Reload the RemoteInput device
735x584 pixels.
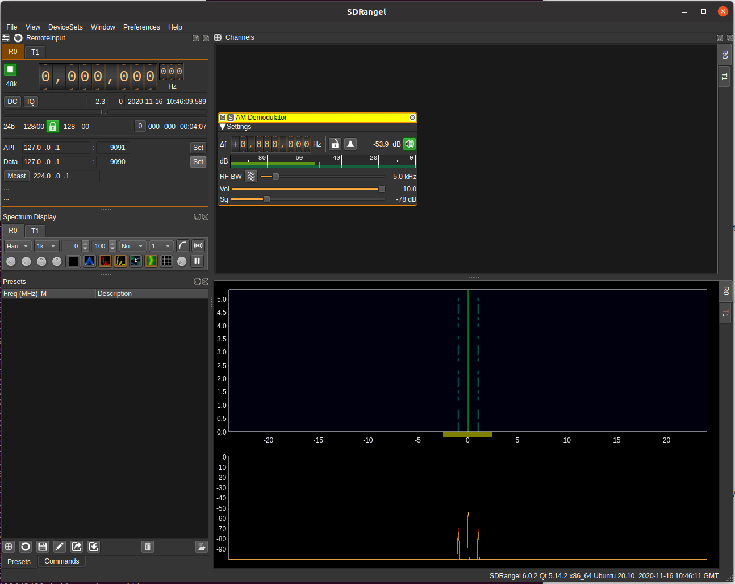tap(18, 38)
